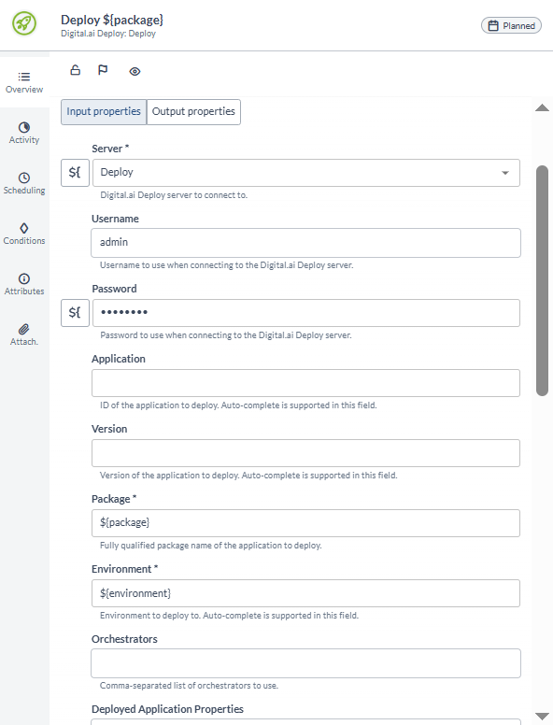Click the scrollbar down arrow
Viewport: 553px width, 725px height.
coord(542,717)
